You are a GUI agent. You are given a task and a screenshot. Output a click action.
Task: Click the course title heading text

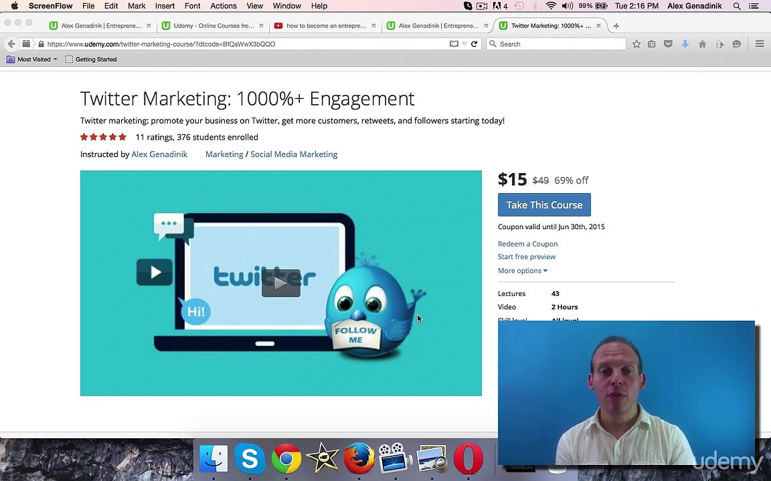[x=248, y=98]
